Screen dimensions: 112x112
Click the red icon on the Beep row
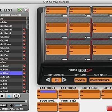coord(24,37)
